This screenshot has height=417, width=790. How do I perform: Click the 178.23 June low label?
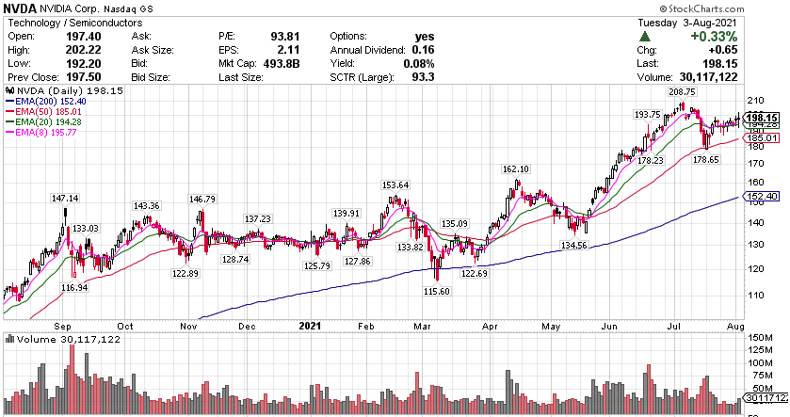click(x=651, y=160)
